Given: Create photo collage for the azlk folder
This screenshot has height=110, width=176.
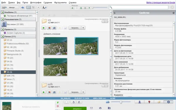Looking at the screenshot, I should click(49, 92).
